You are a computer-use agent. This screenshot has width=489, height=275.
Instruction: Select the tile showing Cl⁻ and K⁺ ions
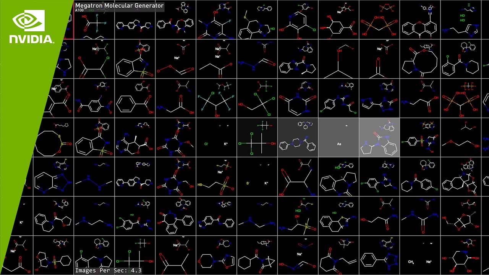tap(216, 137)
